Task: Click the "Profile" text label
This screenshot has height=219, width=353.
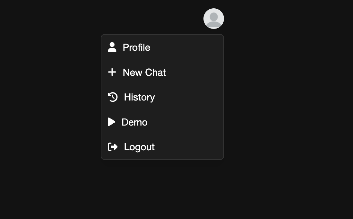Action: coord(136,47)
